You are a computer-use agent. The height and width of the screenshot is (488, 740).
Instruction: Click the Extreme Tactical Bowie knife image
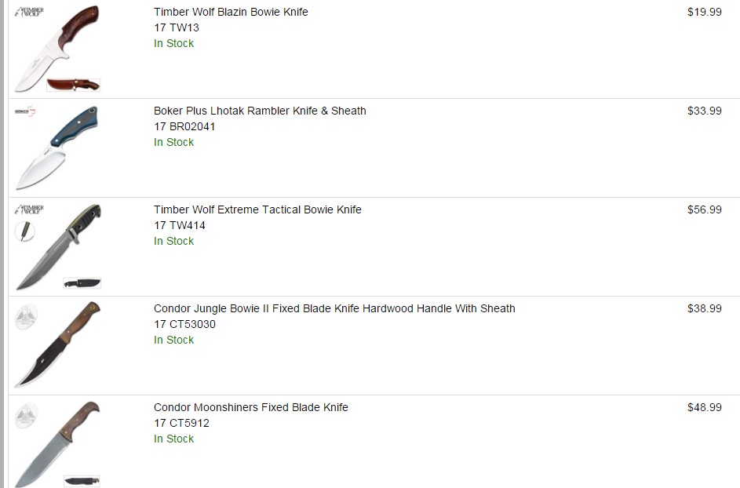[x=58, y=247]
